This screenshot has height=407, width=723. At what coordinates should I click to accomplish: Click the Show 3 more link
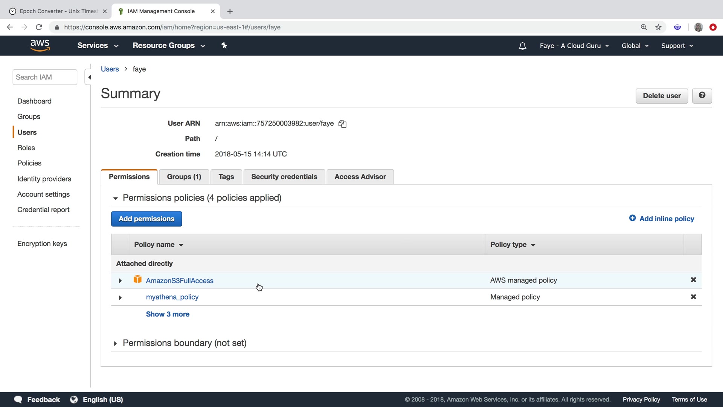(x=168, y=314)
